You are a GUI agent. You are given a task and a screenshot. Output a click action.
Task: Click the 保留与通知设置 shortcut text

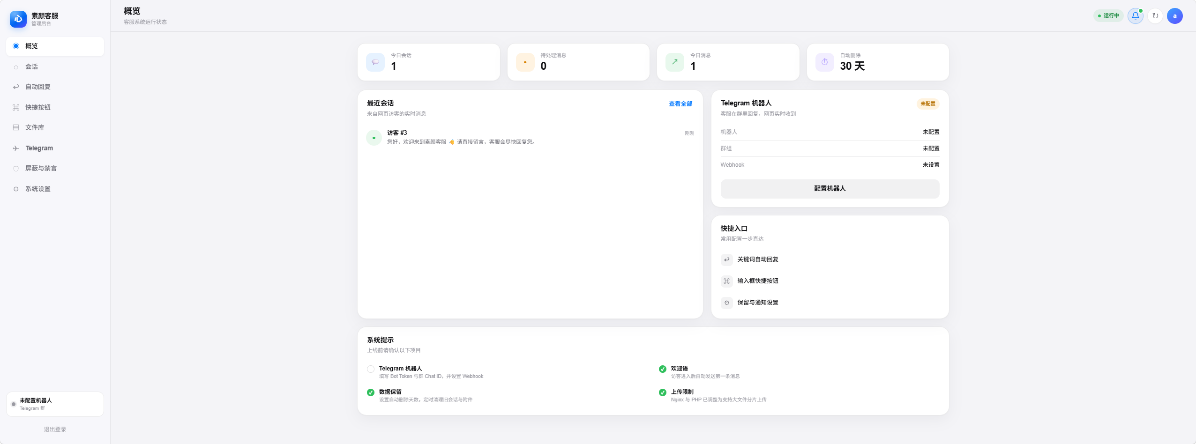758,303
